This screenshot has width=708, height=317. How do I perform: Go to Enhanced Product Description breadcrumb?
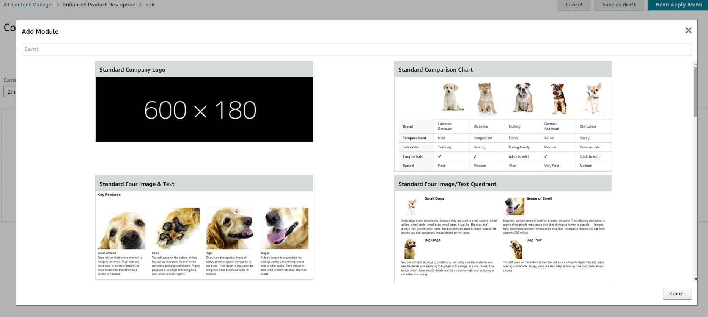pyautogui.click(x=99, y=5)
